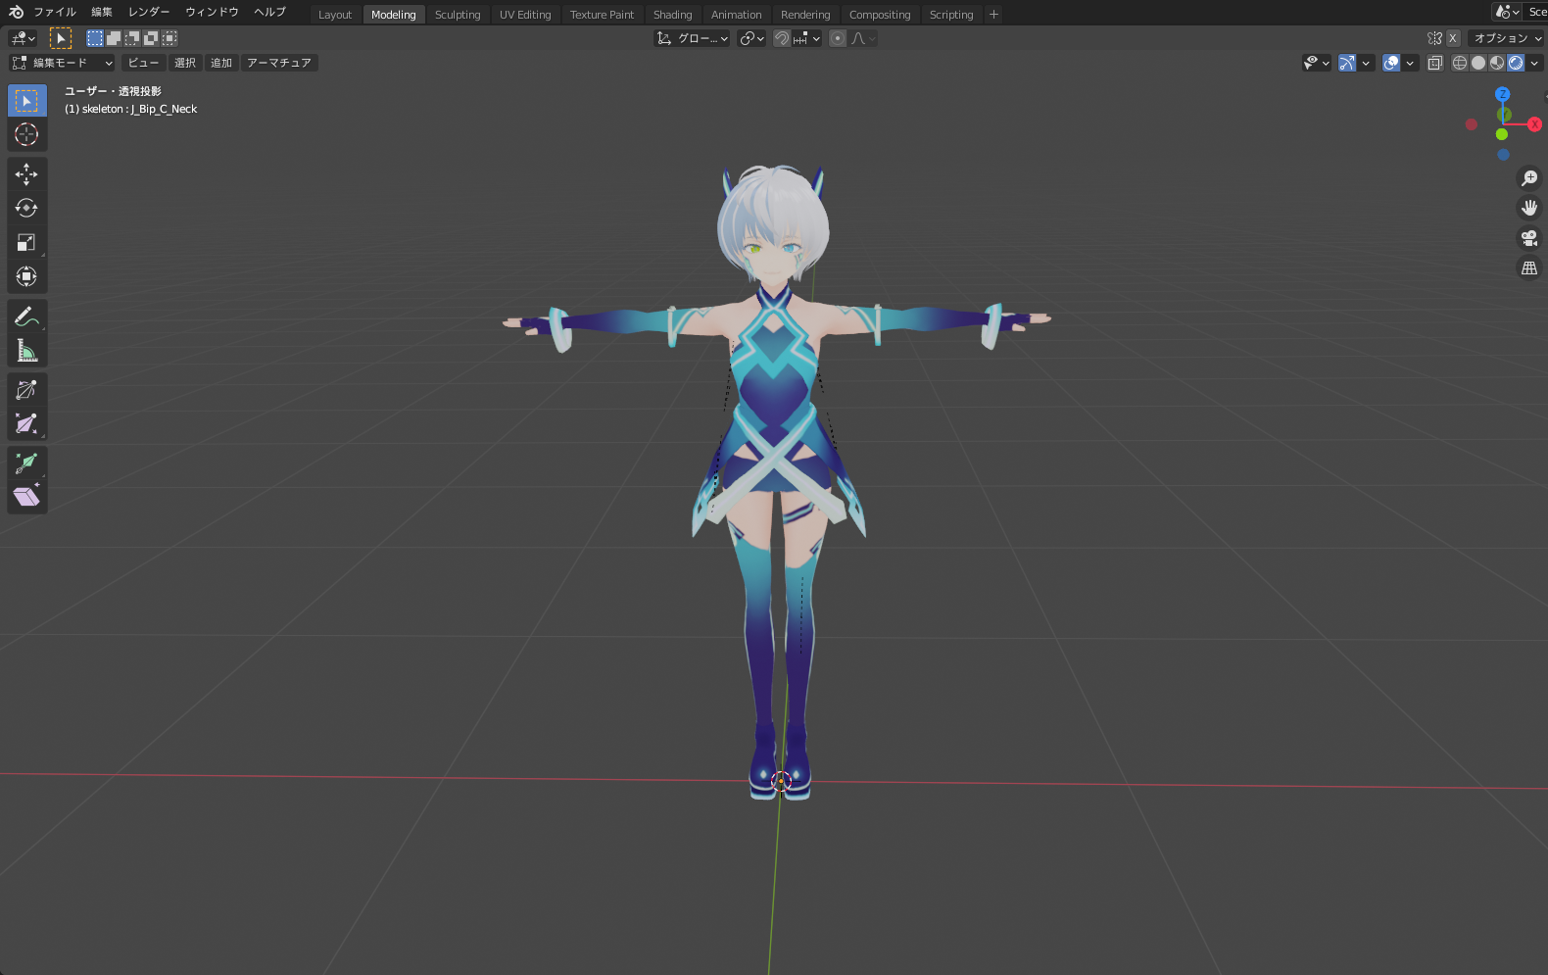Select the Cursor tool
This screenshot has width=1548, height=975.
click(x=26, y=134)
